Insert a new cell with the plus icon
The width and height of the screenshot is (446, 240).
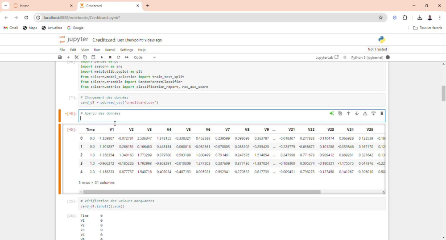coord(68,58)
